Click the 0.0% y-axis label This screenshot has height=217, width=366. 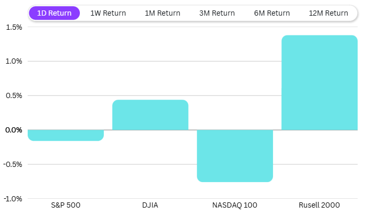tap(14, 130)
